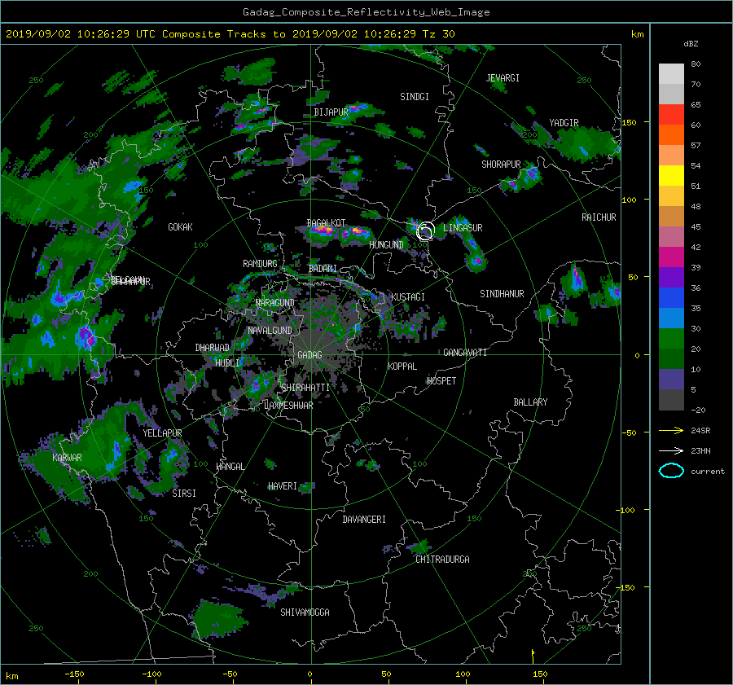Click the '23MN' legend text
This screenshot has height=685, width=733.
(700, 451)
